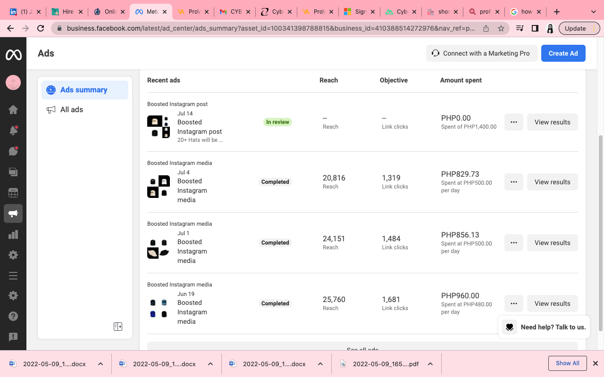This screenshot has width=604, height=377.
Task: Open the notifications bell icon
Action: [13, 131]
